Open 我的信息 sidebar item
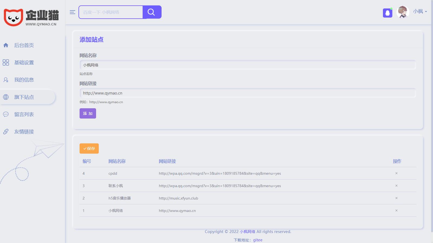433x243 pixels. (24, 80)
